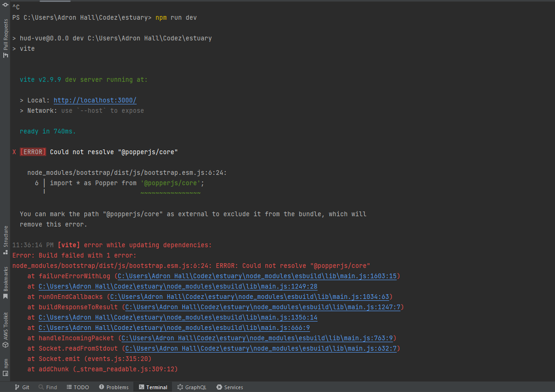Open the http://localhost:3000/ link
This screenshot has height=392, width=555.
point(95,100)
